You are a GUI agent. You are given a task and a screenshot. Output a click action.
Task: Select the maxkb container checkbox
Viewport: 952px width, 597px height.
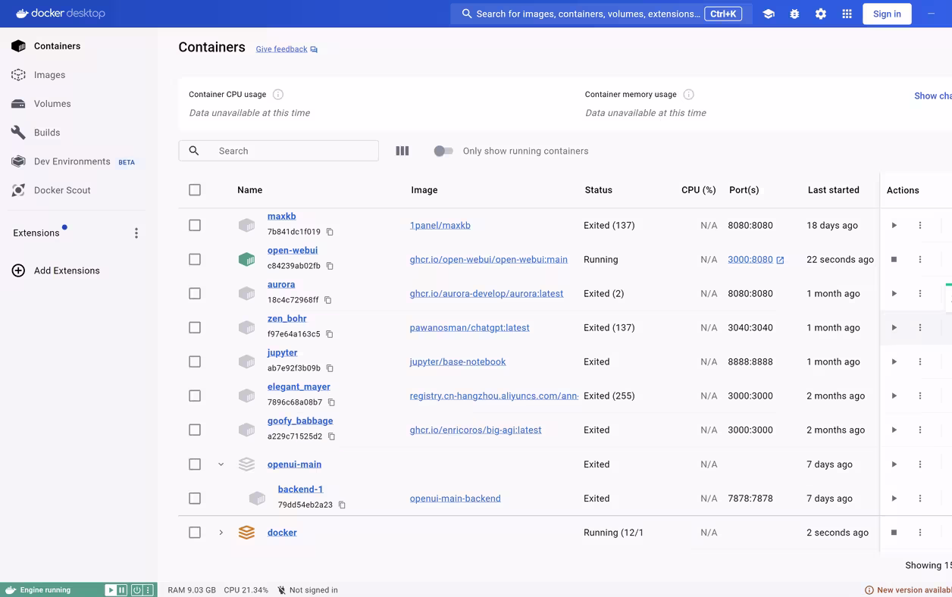[x=195, y=225]
